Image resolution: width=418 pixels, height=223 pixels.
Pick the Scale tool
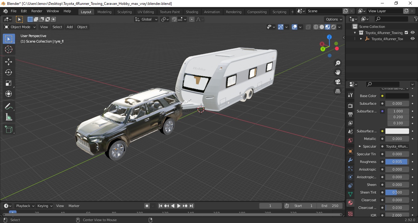9,83
